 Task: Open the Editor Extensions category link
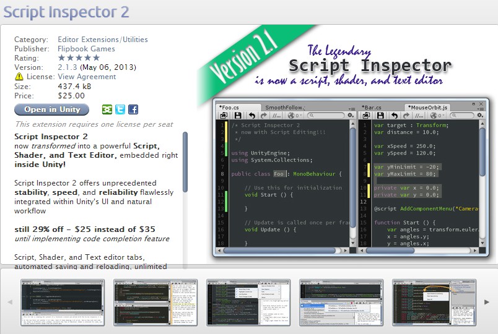[x=89, y=40]
